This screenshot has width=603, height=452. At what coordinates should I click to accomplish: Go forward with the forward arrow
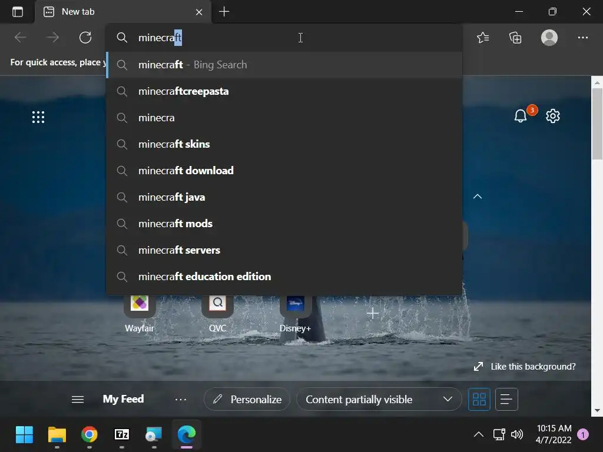pyautogui.click(x=52, y=37)
